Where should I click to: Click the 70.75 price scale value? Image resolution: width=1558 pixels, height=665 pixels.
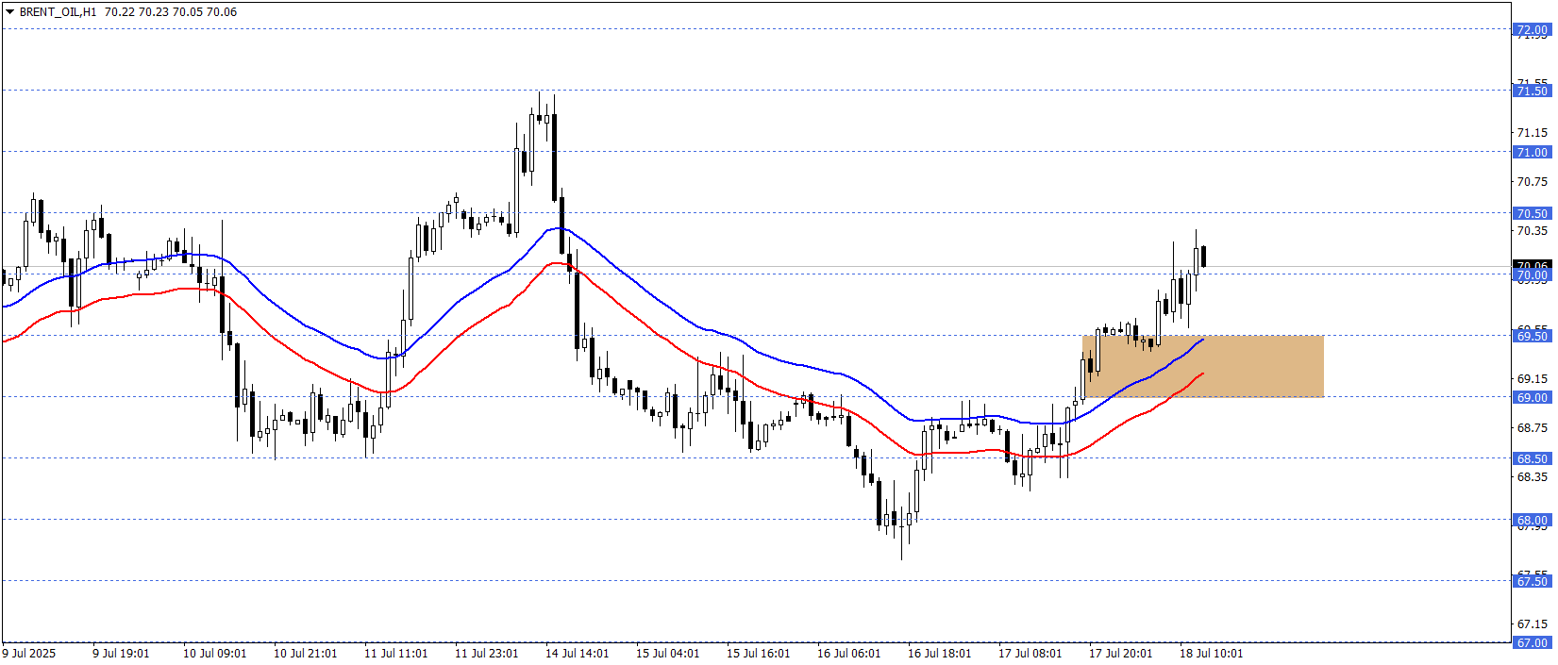(x=1533, y=181)
